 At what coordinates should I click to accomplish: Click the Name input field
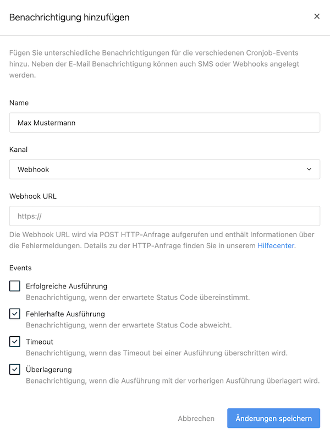[x=164, y=123]
